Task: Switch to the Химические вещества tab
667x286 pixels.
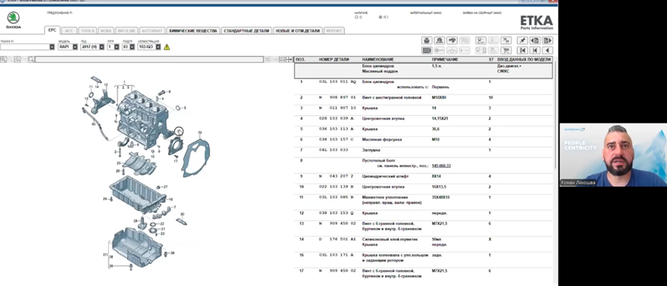Action: point(192,31)
